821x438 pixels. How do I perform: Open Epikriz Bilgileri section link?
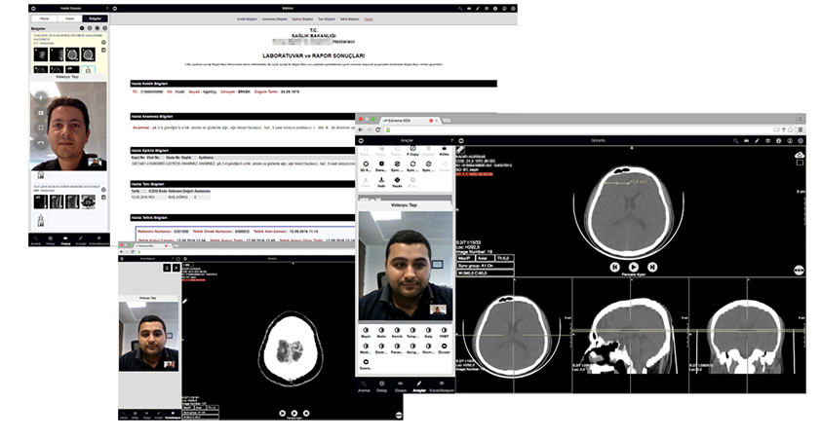(302, 19)
